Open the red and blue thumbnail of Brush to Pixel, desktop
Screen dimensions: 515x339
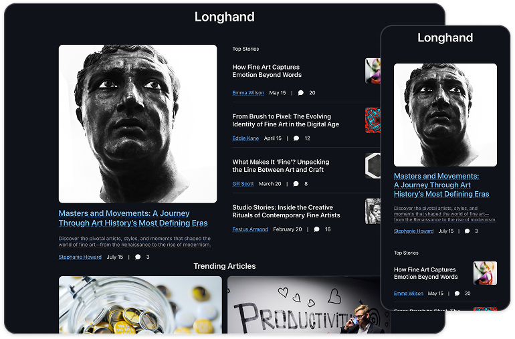click(x=373, y=120)
